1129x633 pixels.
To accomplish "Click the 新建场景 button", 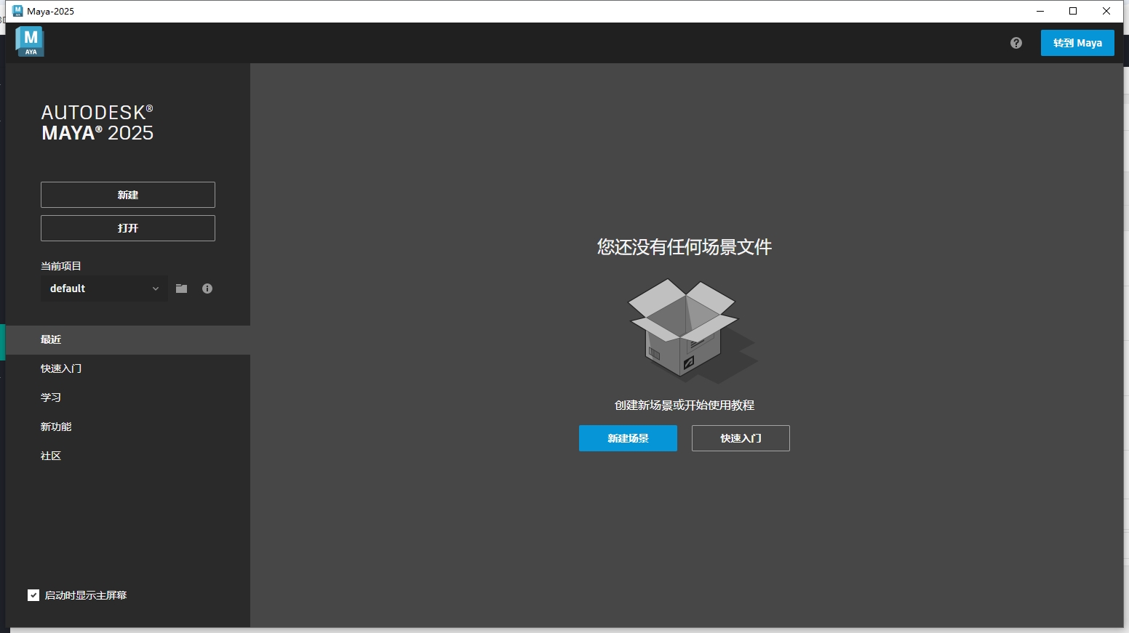I will [627, 438].
